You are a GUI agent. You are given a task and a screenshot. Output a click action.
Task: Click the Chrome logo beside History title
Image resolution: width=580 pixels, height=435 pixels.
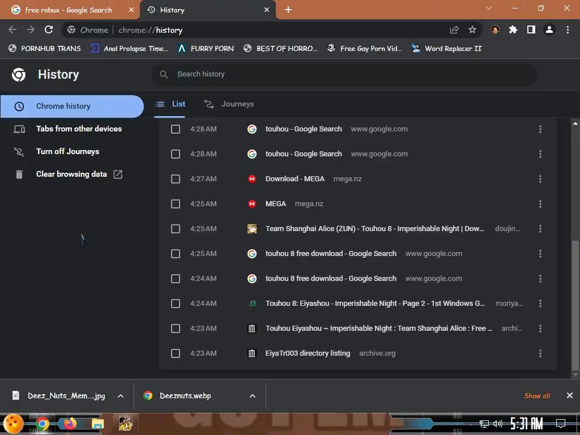pos(19,74)
